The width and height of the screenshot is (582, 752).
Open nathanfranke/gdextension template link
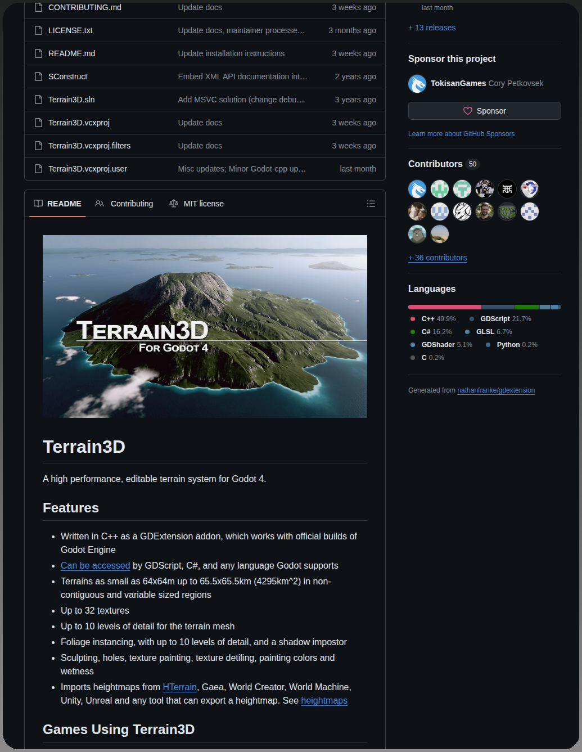[496, 390]
